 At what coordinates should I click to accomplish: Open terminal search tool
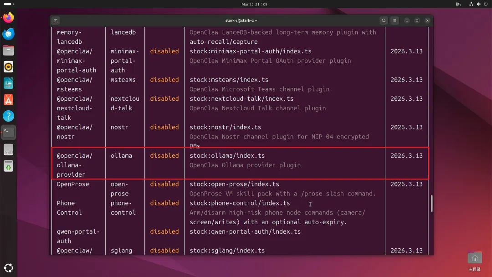pyautogui.click(x=384, y=21)
